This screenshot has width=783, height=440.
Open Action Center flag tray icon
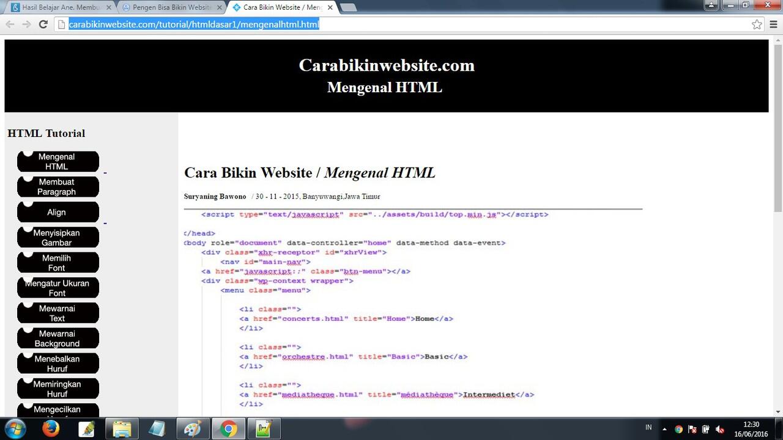click(x=692, y=429)
